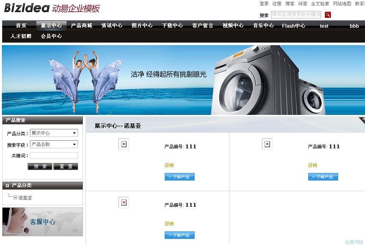Click the red search magnifier icon
This screenshot has height=245, width=365.
(328, 15)
